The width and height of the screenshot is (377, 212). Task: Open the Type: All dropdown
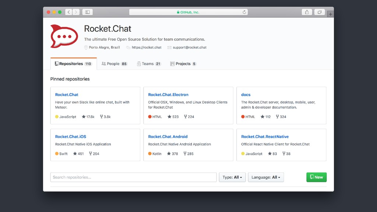pos(232,177)
